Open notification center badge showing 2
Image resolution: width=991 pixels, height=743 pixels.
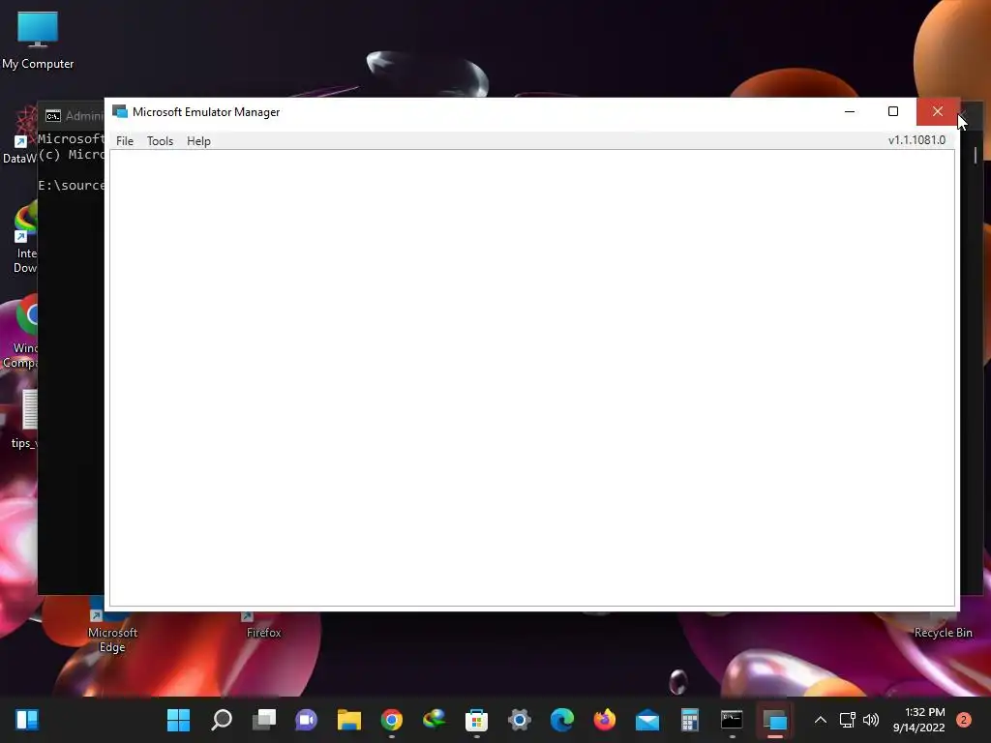[964, 720]
